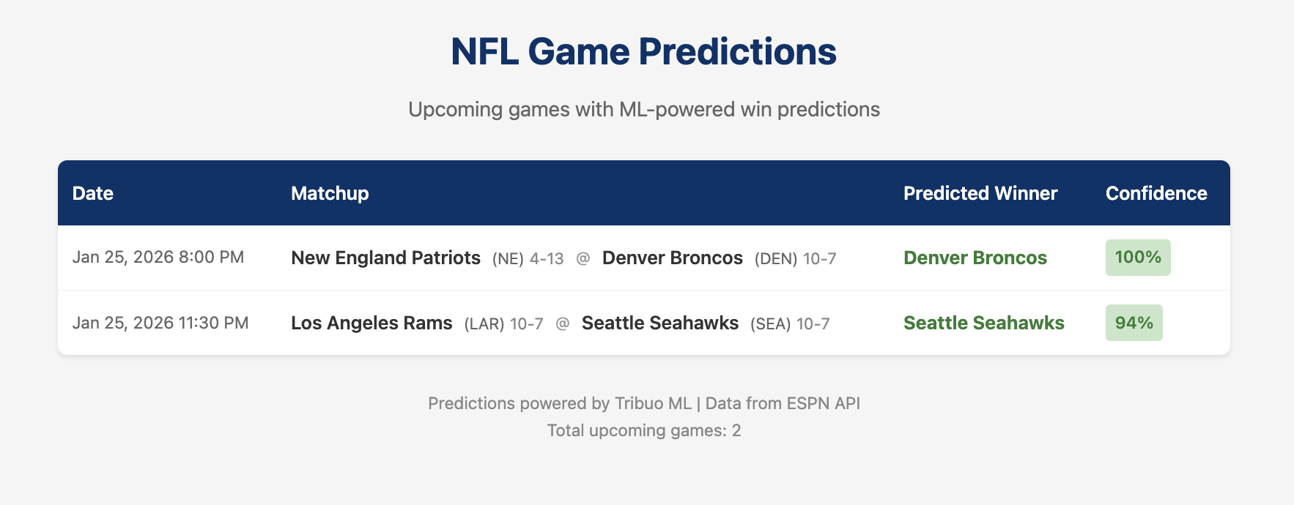Click the Seattle Seahawks predicted winner link
1294x505 pixels.
pos(984,322)
